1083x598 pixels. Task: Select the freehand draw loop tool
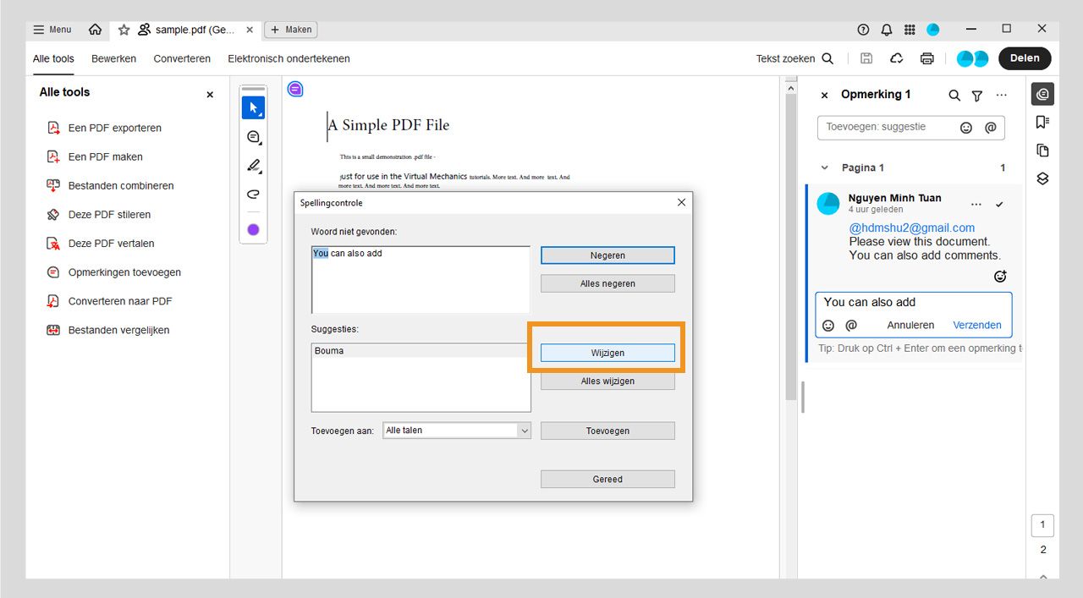pos(253,195)
